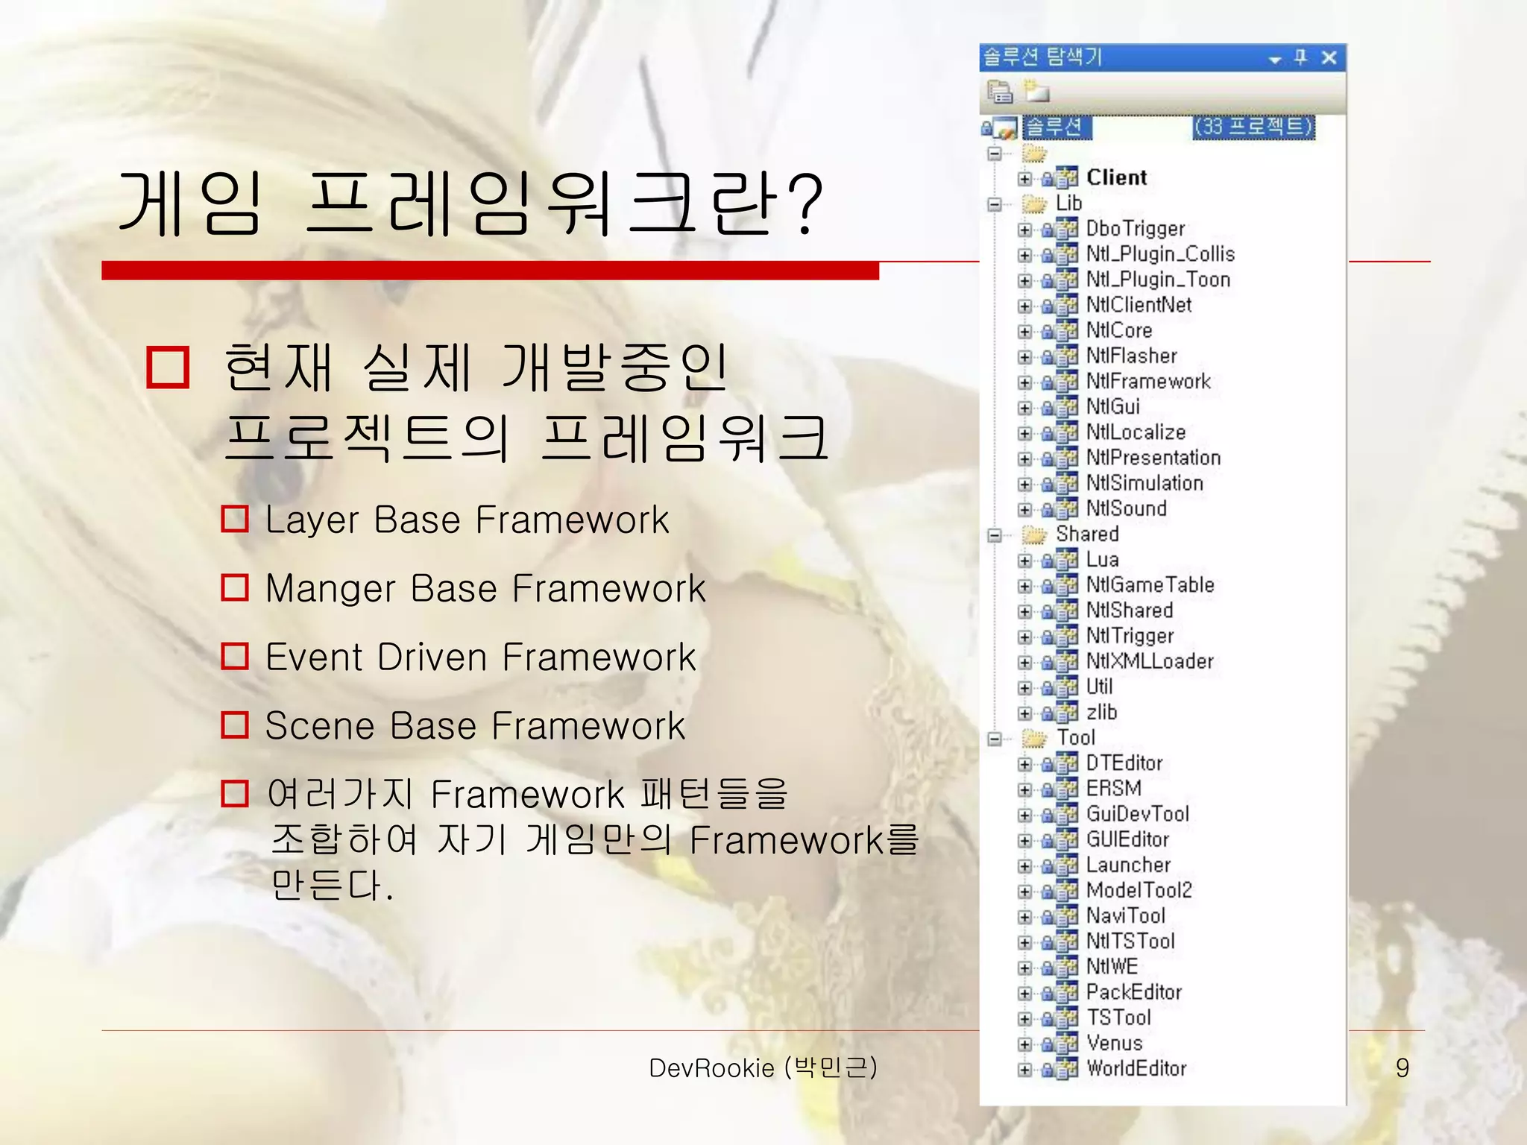1527x1145 pixels.
Task: Open the window position dropdown arrow in title bar
Action: [1275, 59]
